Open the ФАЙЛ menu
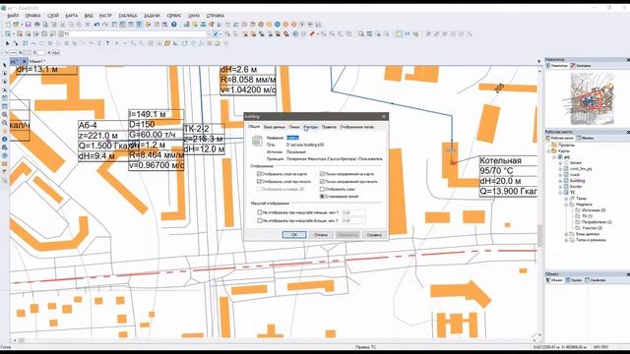The height and width of the screenshot is (354, 630). (13, 16)
